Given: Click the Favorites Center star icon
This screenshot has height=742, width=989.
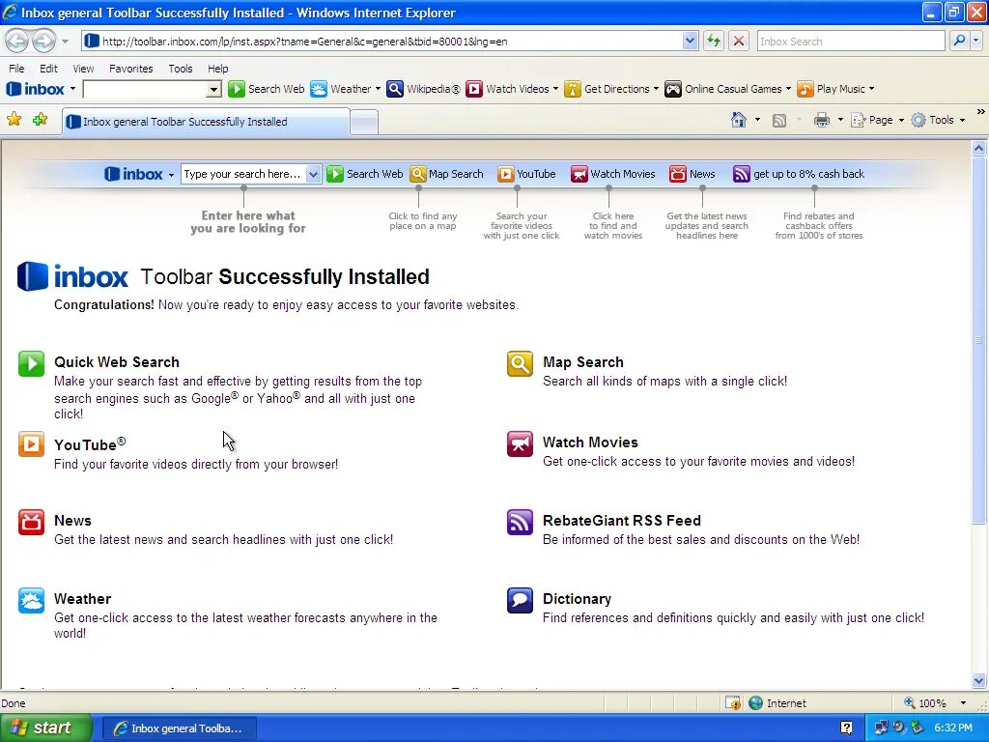Looking at the screenshot, I should [x=14, y=119].
